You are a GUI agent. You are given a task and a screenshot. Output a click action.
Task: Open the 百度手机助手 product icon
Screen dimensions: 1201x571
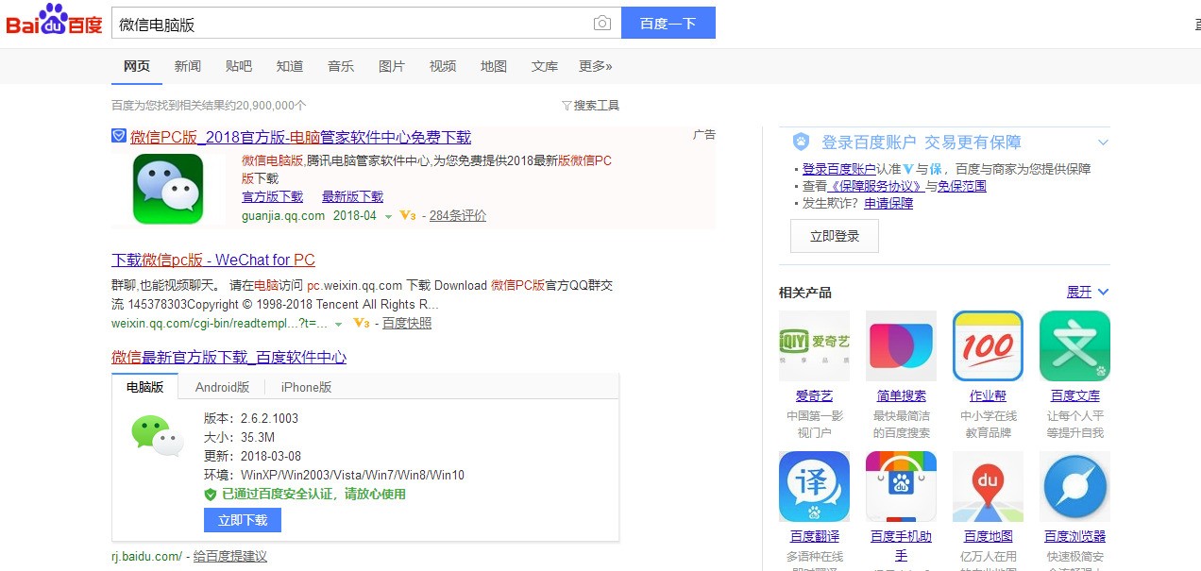(901, 486)
